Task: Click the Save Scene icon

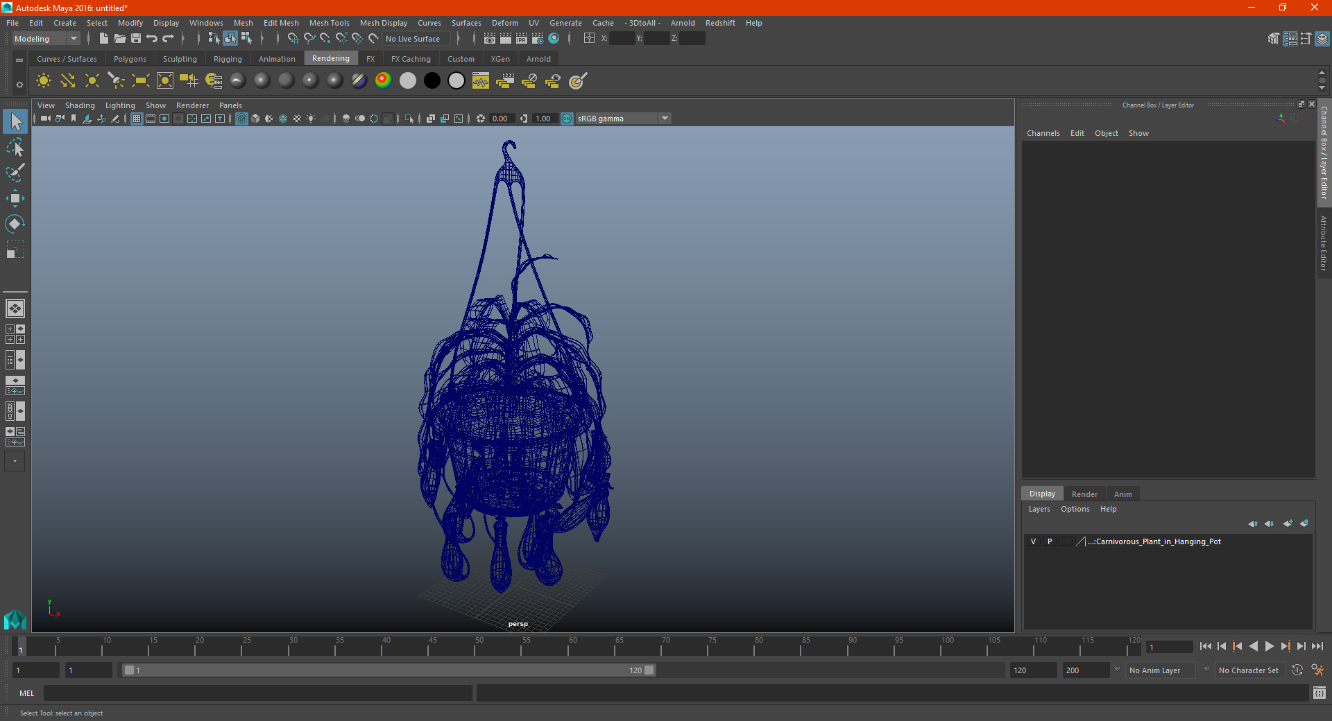Action: [x=136, y=38]
